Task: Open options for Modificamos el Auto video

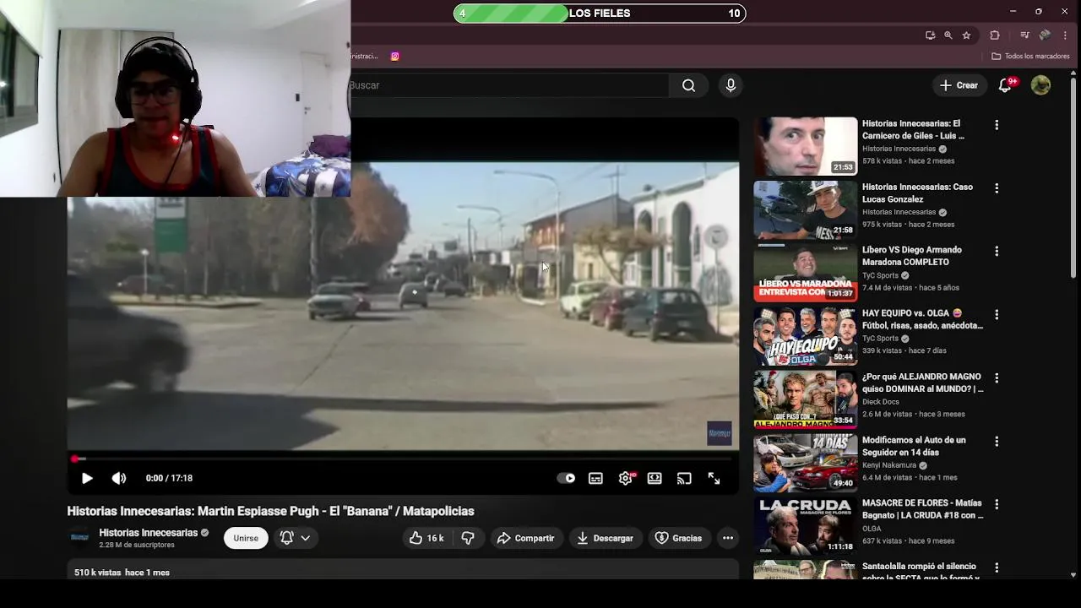Action: click(997, 442)
